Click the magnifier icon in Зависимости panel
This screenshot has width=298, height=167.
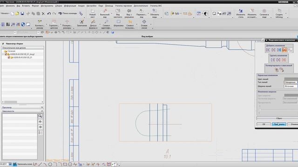[x=41, y=116]
